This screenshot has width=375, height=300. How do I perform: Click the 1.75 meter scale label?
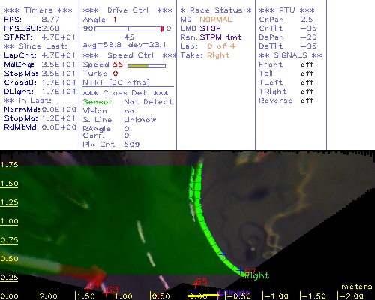(x=9, y=165)
